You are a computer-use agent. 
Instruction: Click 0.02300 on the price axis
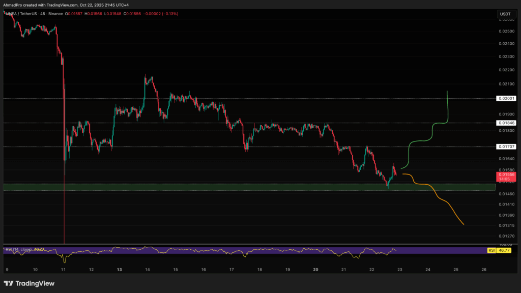pyautogui.click(x=506, y=57)
